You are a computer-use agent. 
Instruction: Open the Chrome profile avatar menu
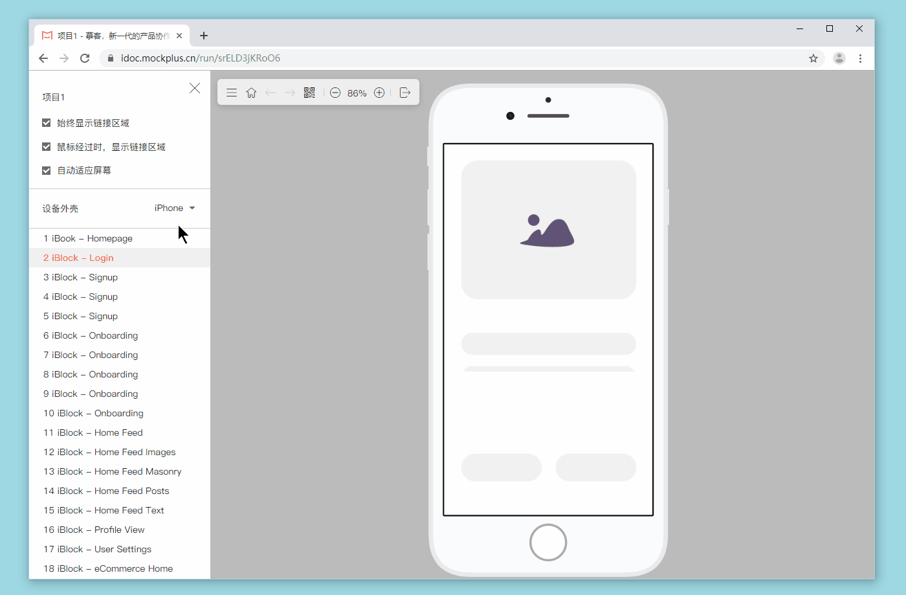(x=839, y=58)
